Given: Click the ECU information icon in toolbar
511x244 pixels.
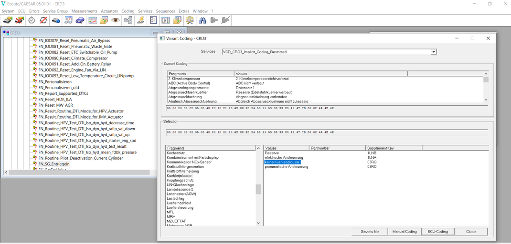Looking at the screenshot, I should (56, 20).
